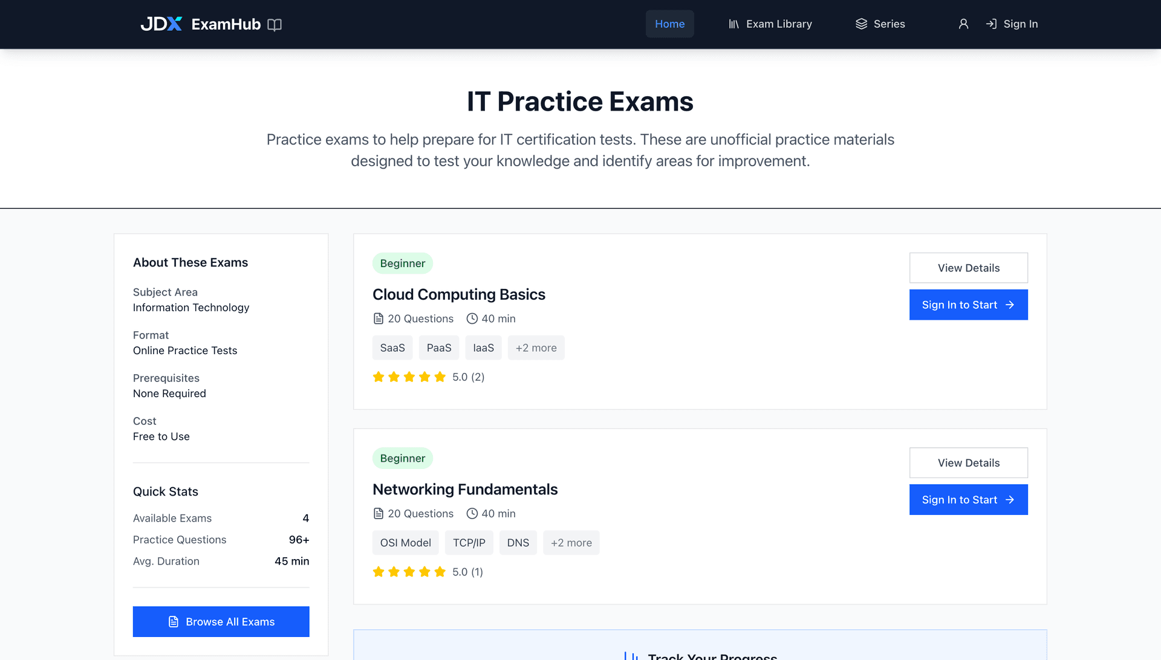Click the document icon beside 20 Questions

pyautogui.click(x=378, y=318)
